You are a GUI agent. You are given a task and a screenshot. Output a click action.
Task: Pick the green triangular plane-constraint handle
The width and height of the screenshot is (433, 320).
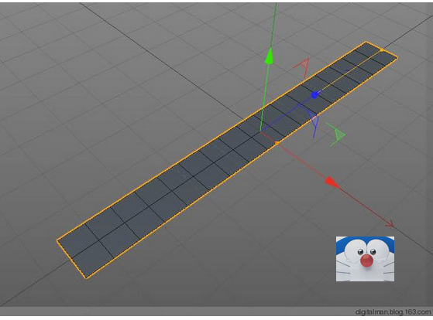(x=336, y=134)
